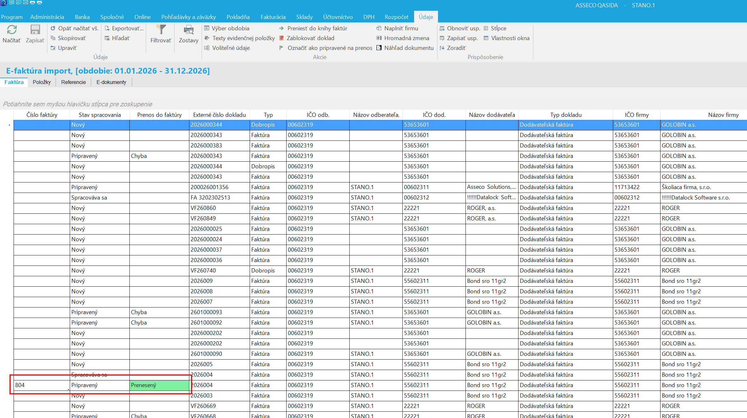Screen dimensions: 747x418
Task: Switch to the Položky tab
Action: (42, 82)
